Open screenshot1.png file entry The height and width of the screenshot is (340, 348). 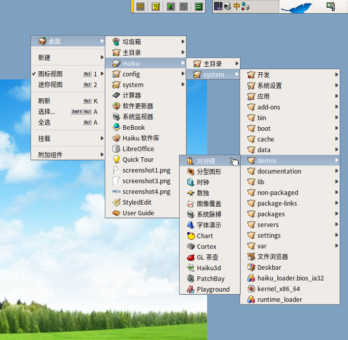tap(142, 170)
